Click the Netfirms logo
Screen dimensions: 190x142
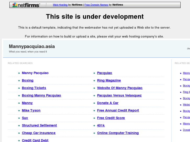[26, 5]
